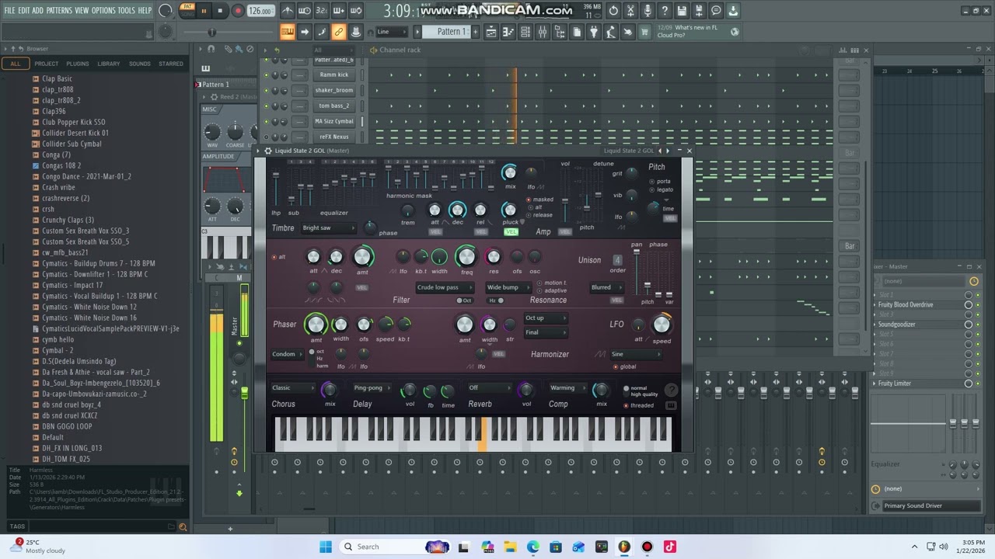
Task: Open the Channel rack view icon
Action: click(x=525, y=32)
